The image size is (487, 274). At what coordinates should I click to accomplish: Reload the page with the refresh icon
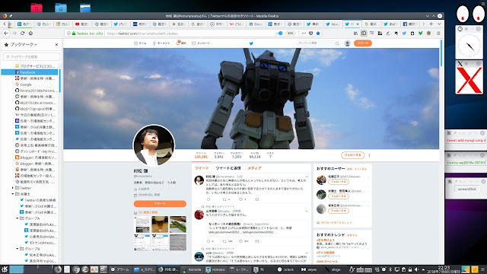click(x=23, y=33)
